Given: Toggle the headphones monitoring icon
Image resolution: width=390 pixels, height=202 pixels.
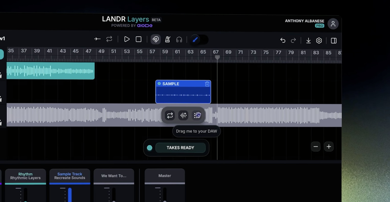Looking at the screenshot, I should point(179,40).
